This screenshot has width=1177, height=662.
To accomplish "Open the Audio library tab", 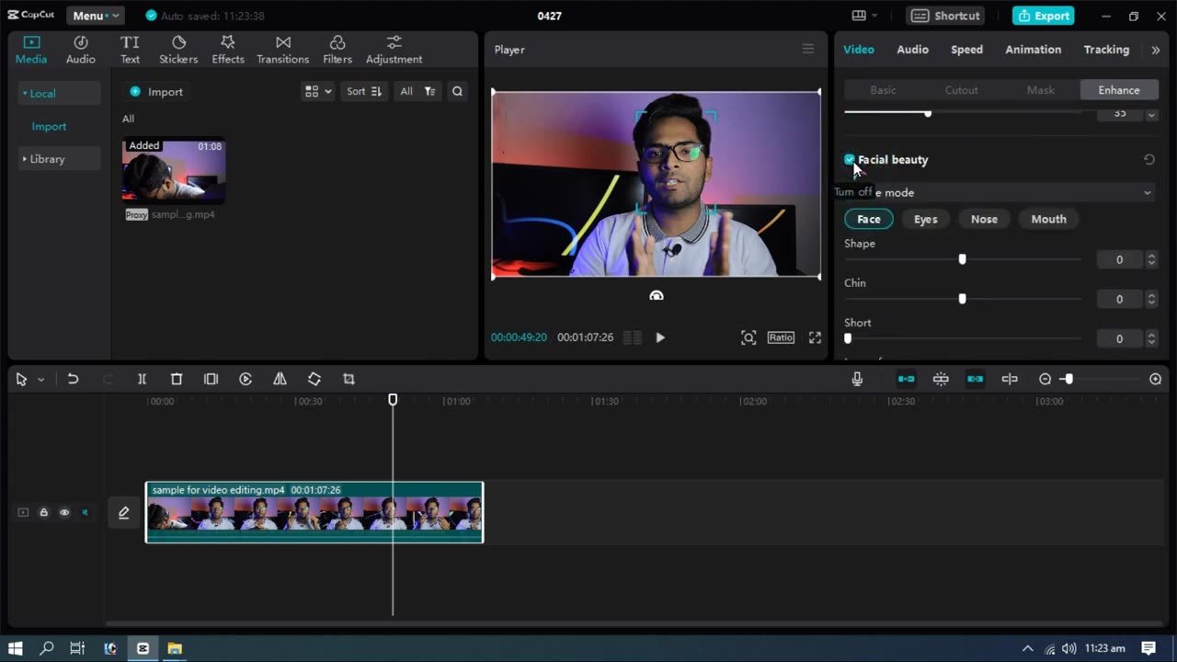I will tap(80, 50).
